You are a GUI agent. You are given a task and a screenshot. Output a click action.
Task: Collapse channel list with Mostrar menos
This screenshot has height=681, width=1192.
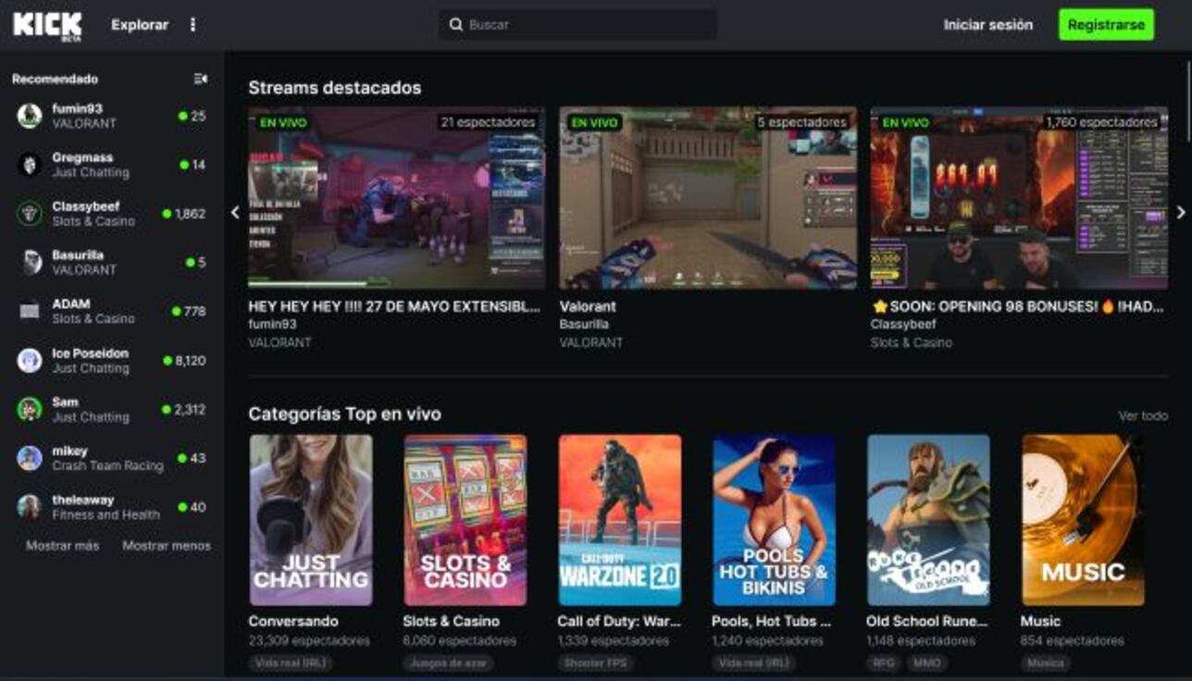click(165, 545)
